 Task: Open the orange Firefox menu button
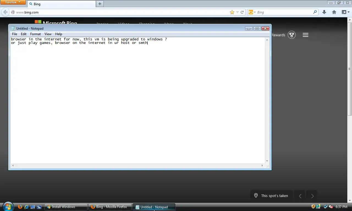tap(13, 2)
